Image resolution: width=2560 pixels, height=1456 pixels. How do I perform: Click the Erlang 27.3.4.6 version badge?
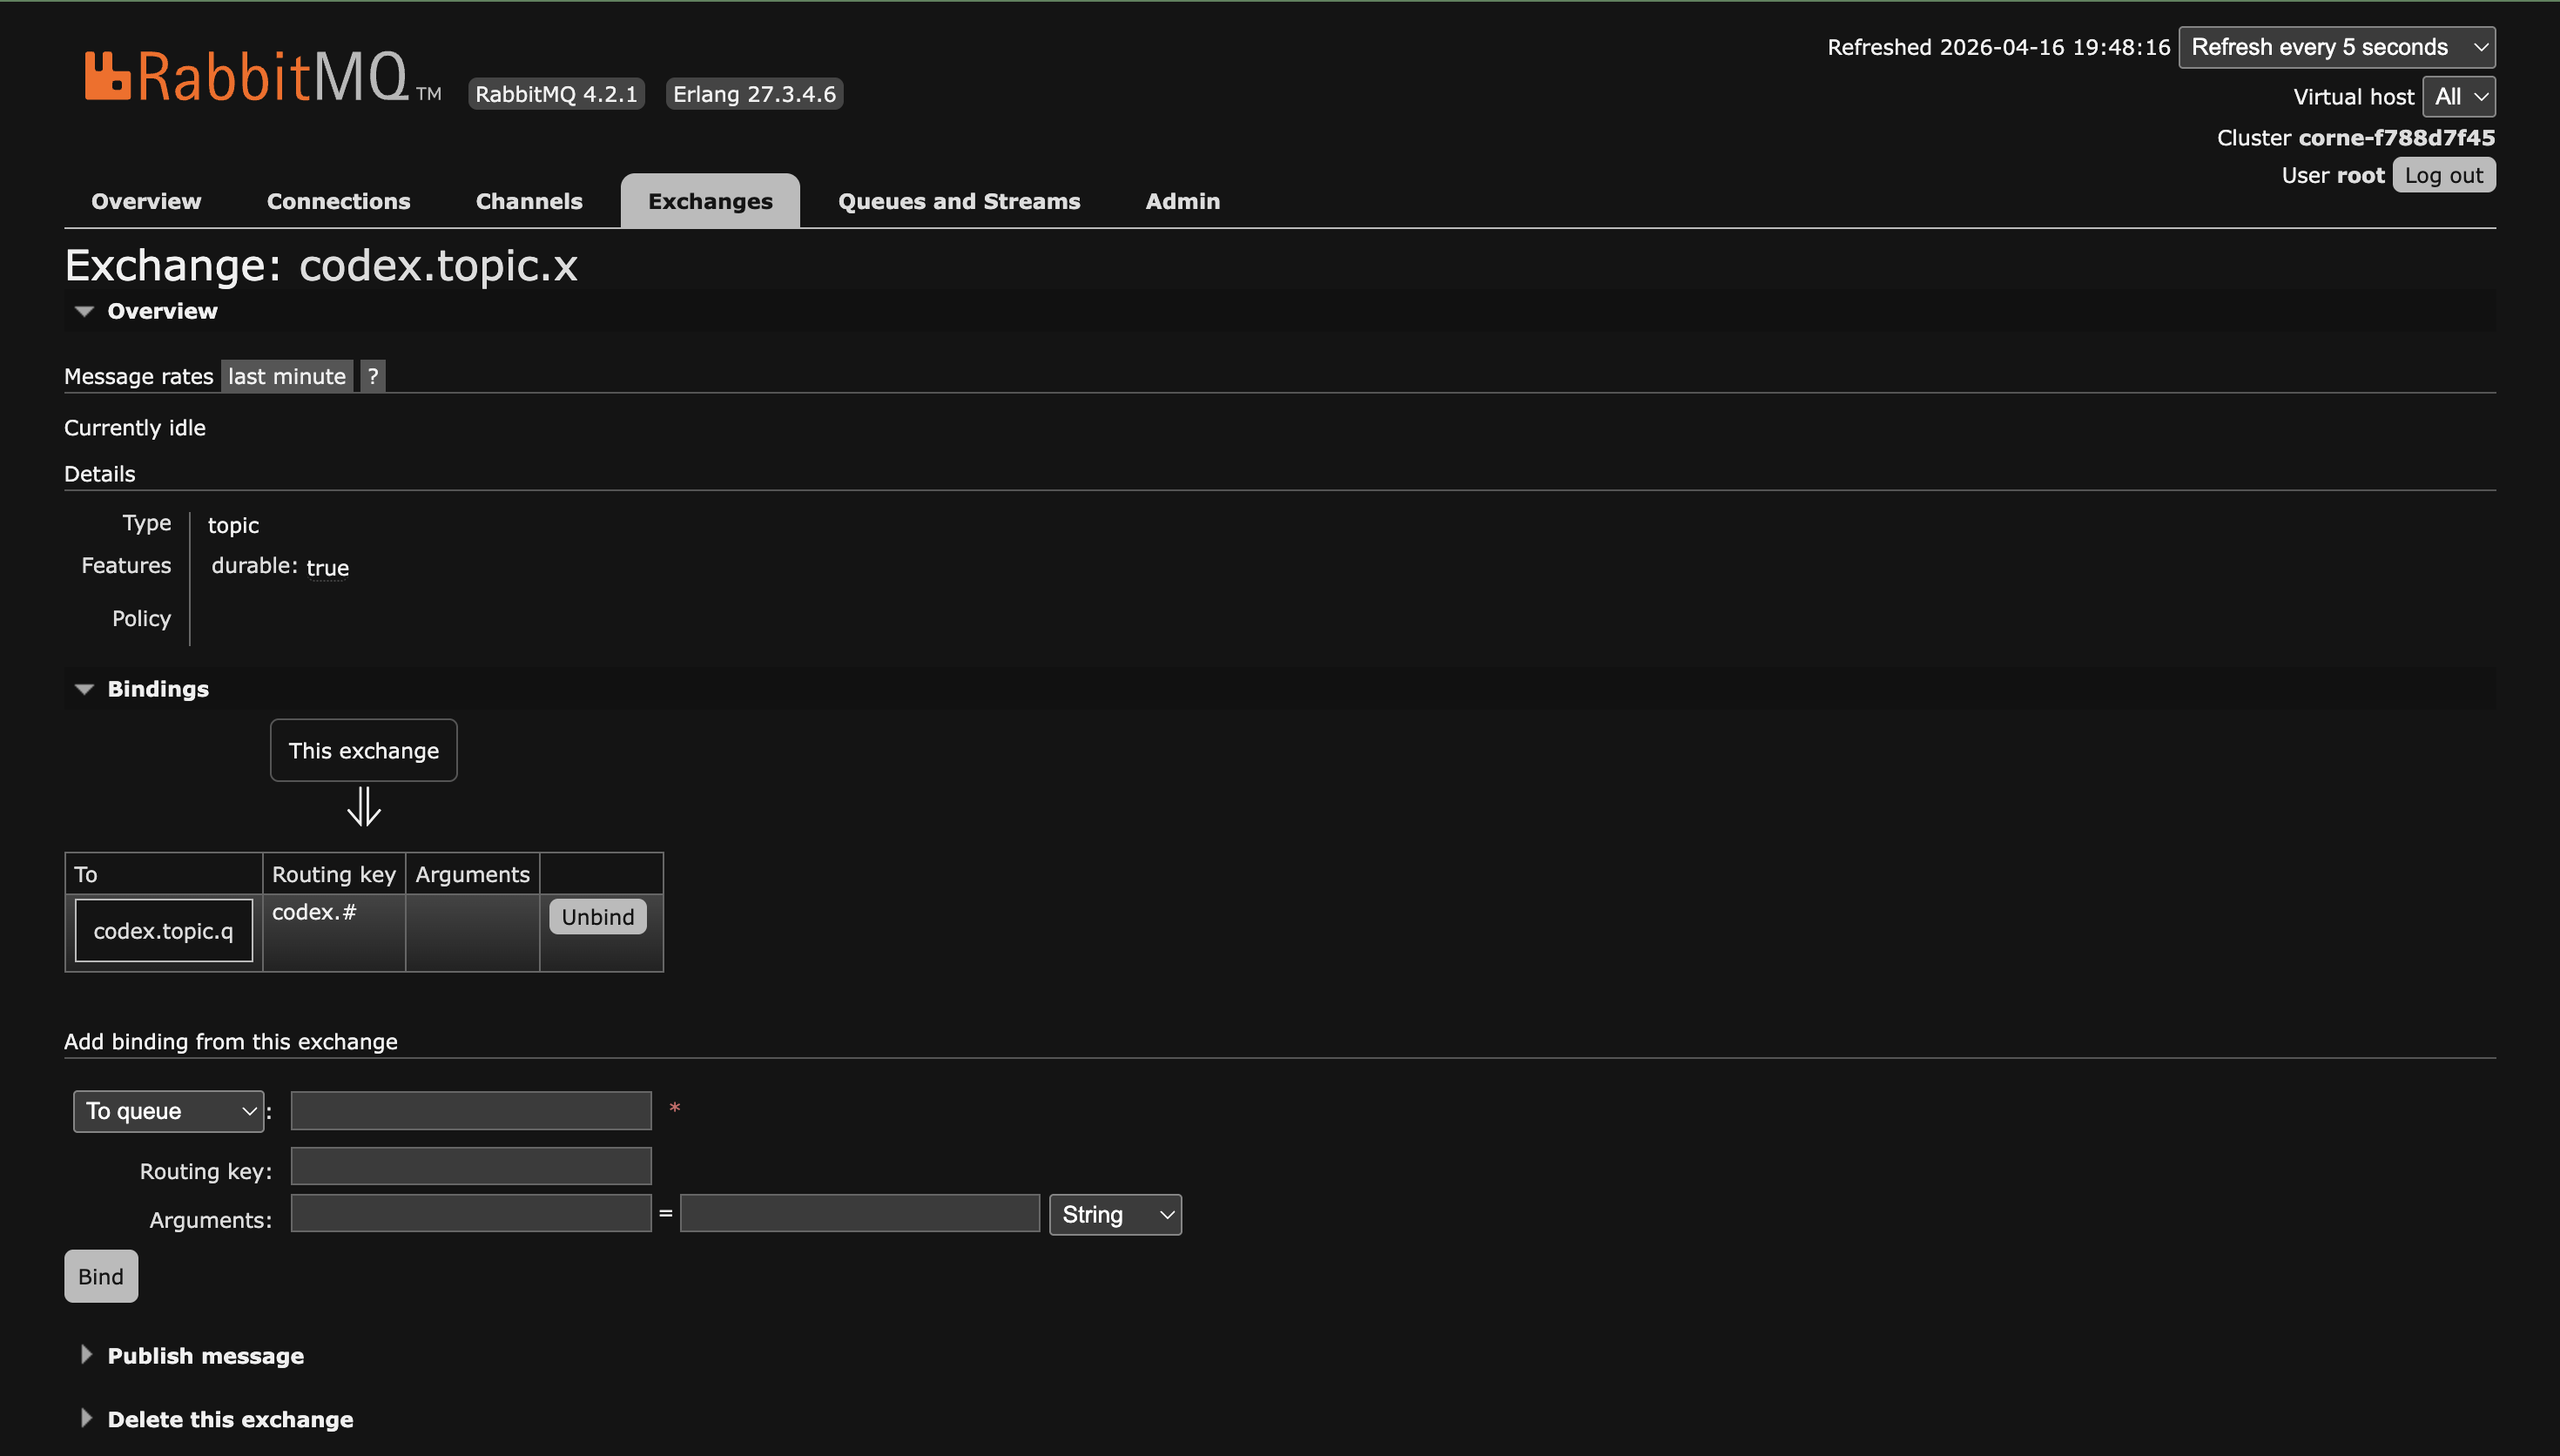754,94
